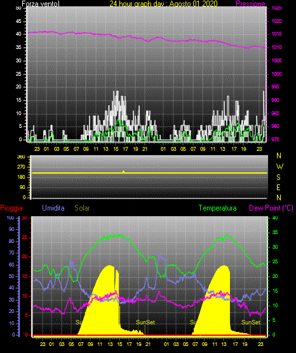The image size is (296, 353).
Task: Select the magenta "Pressione" label
Action: (x=250, y=4)
